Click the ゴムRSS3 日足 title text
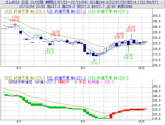Image resolution: width=165 pixels, height=125 pixels. (x=17, y=2)
